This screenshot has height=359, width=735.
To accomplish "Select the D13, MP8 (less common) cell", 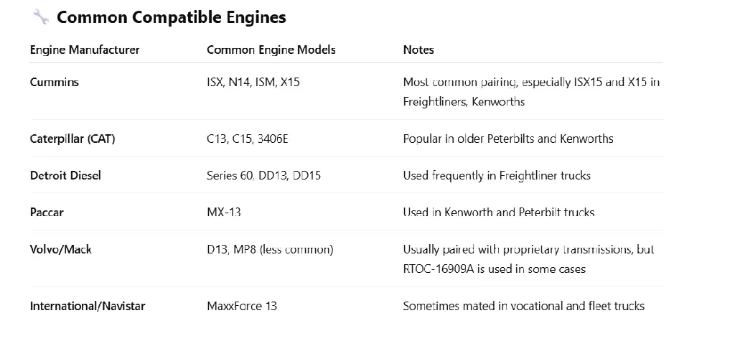I will click(270, 249).
